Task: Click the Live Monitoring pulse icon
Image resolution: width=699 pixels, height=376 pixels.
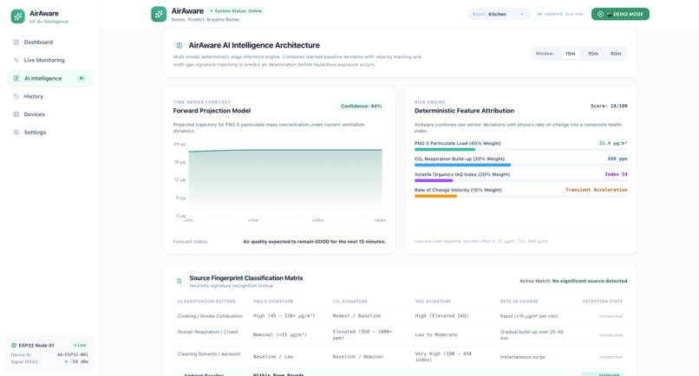Action: pos(16,60)
